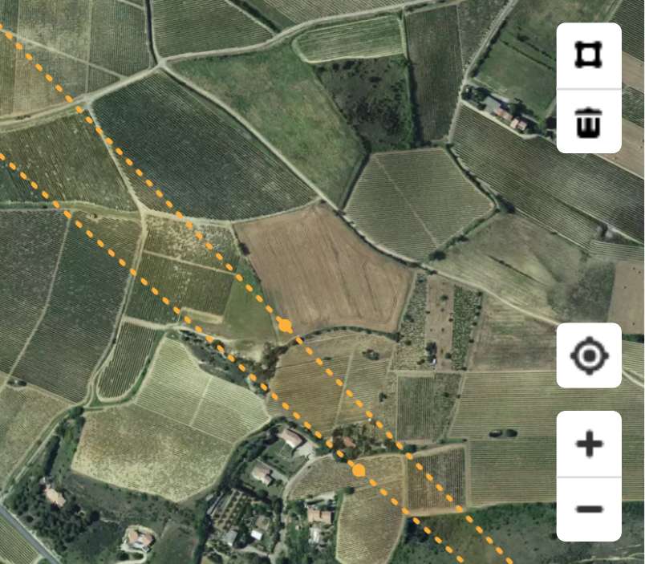Click the house with the circular driveway

click(x=139, y=539)
